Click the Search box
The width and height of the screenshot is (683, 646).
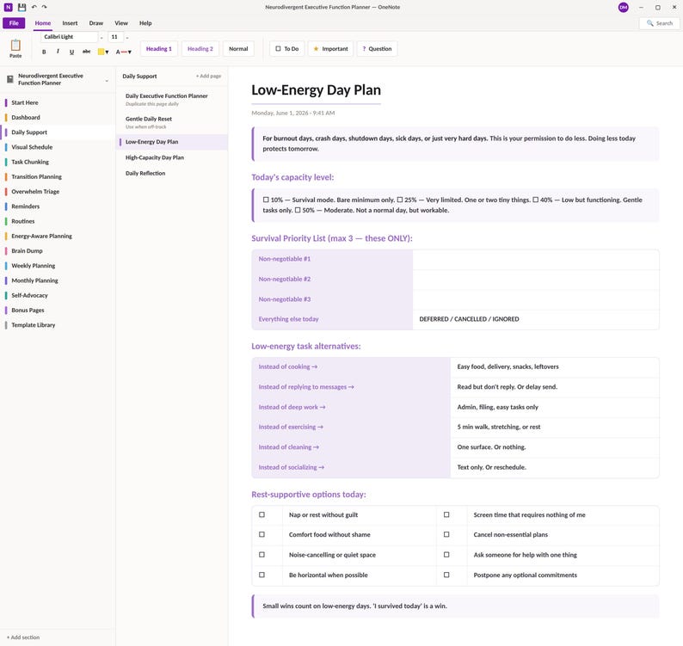[x=660, y=23]
